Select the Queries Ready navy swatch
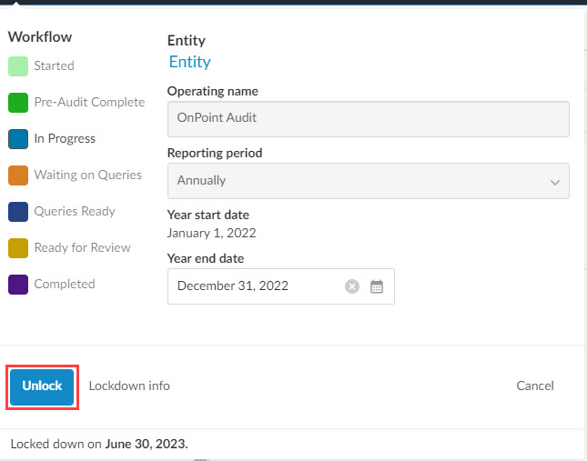This screenshot has height=461, width=587. click(x=18, y=212)
